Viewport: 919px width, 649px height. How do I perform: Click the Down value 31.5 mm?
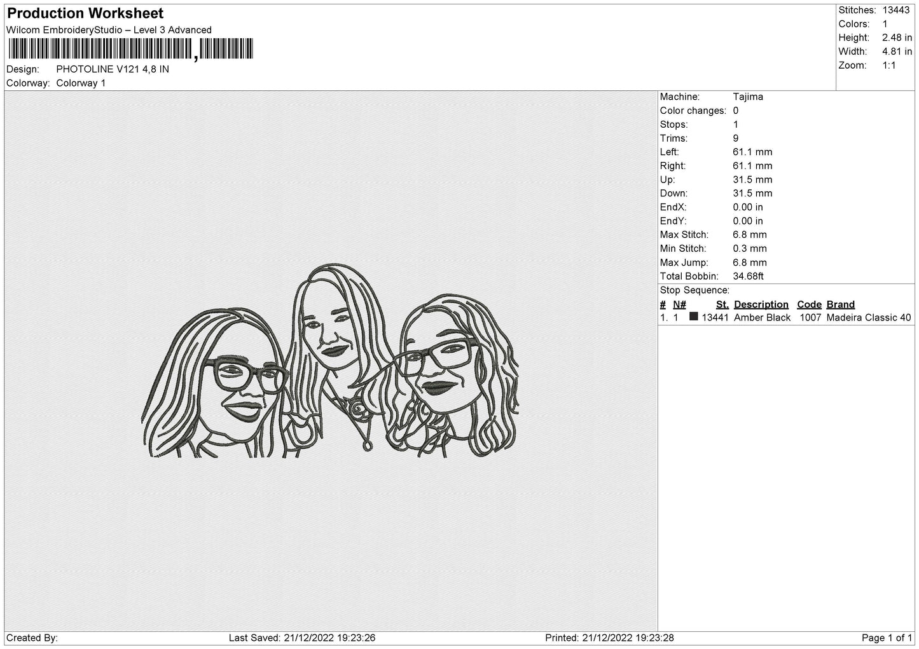tap(752, 193)
